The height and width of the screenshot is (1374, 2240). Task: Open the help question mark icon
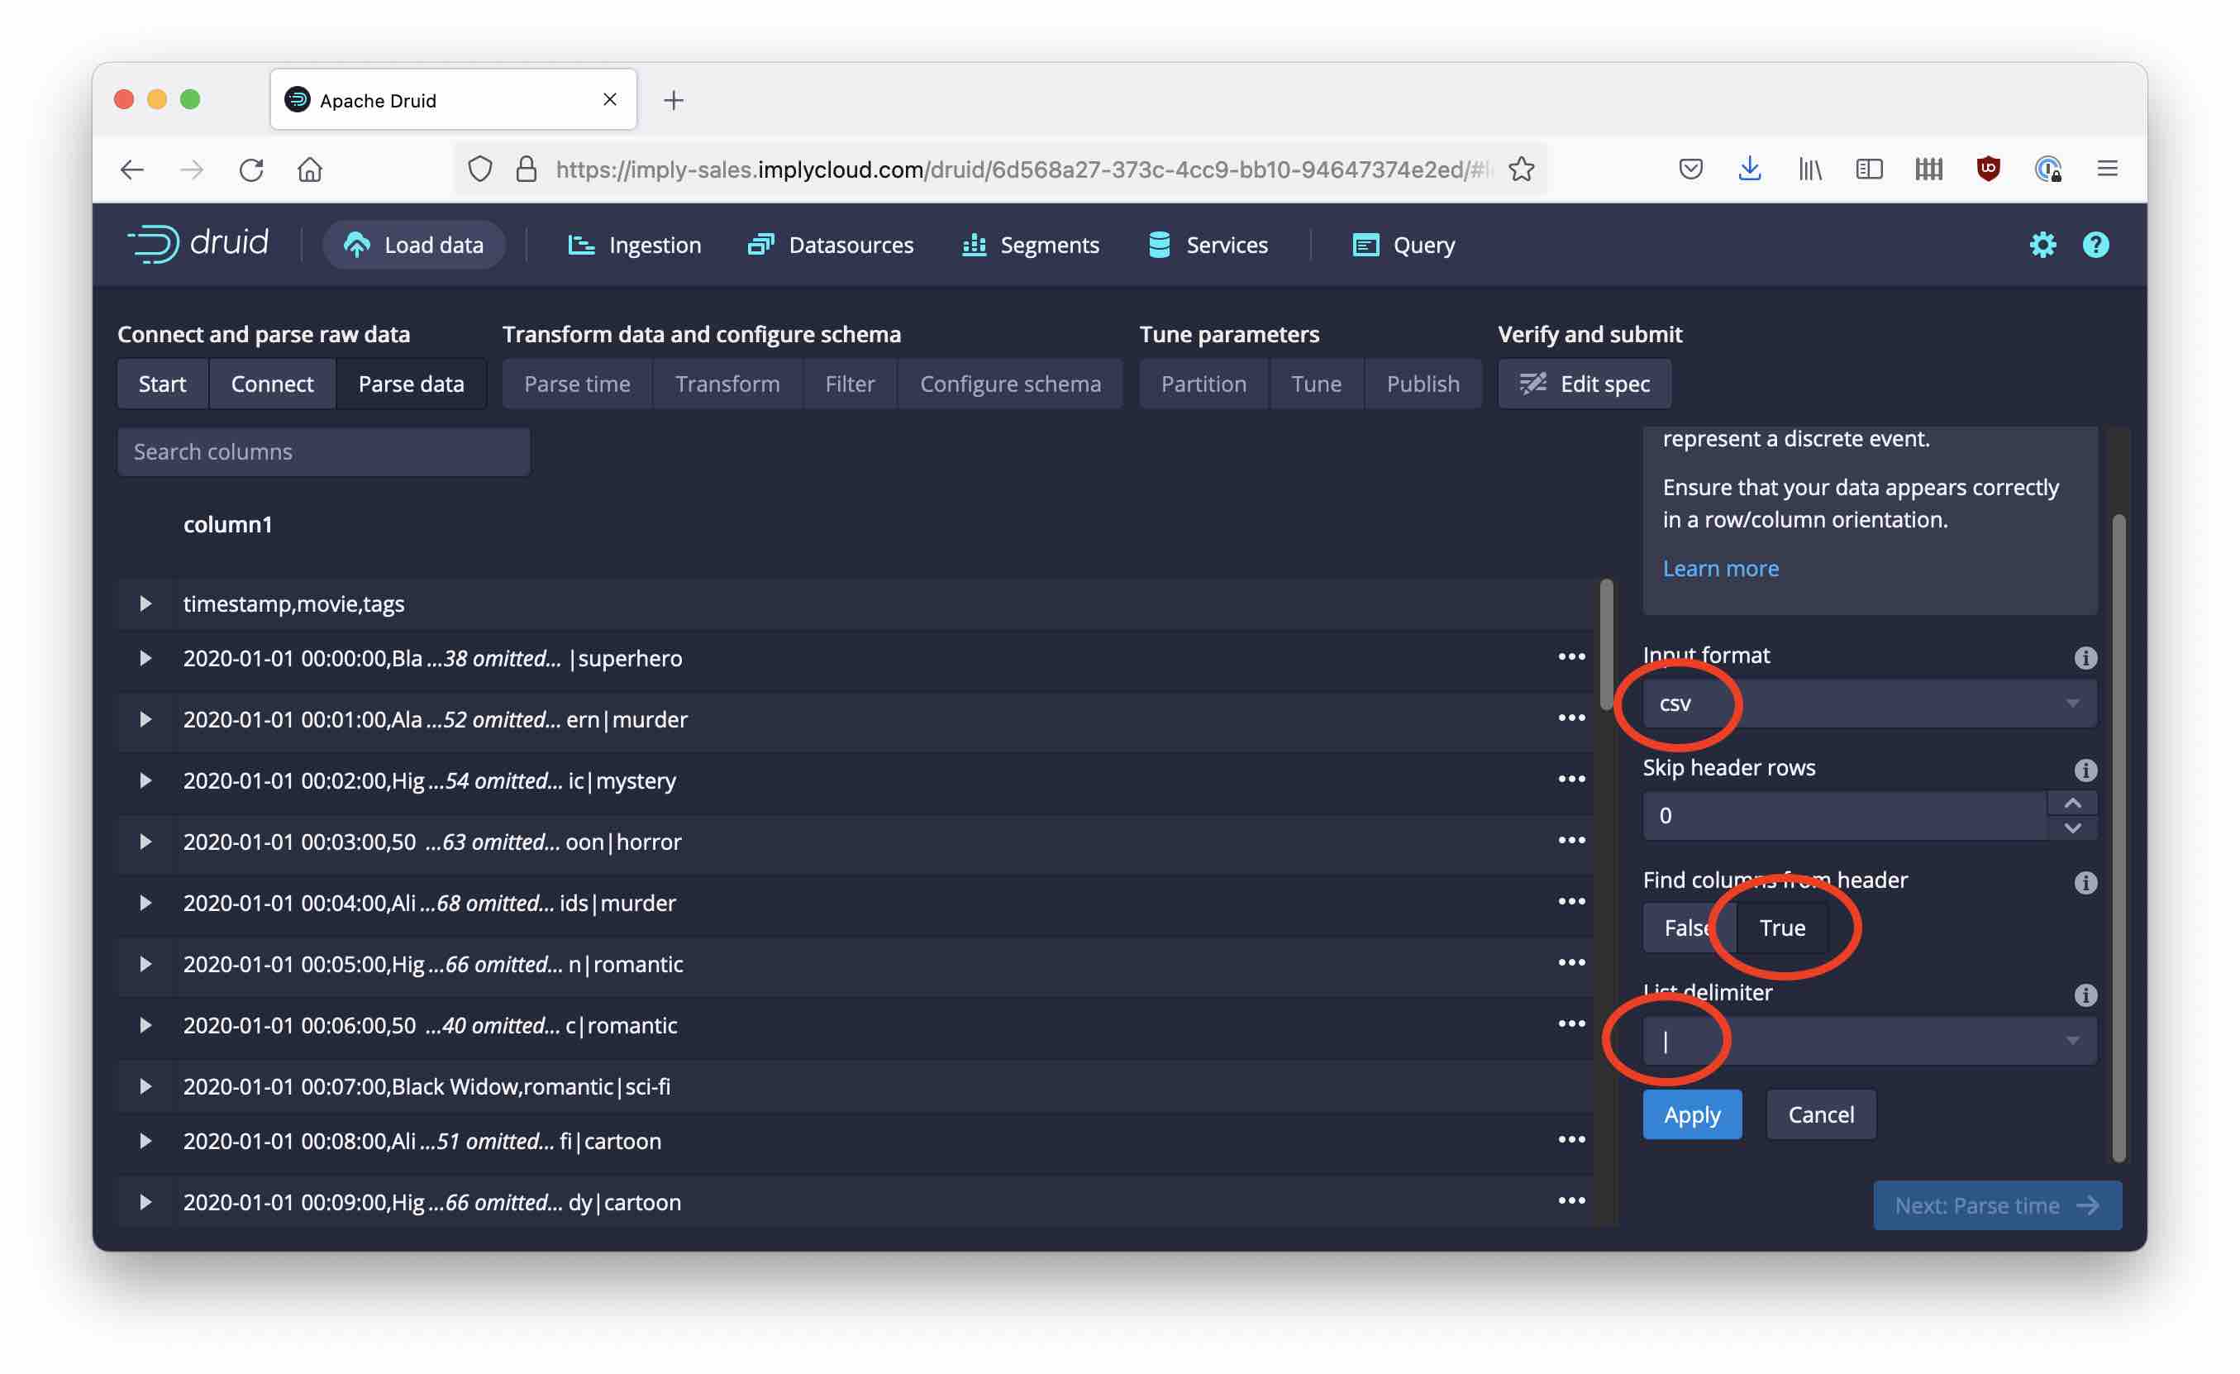(2095, 244)
